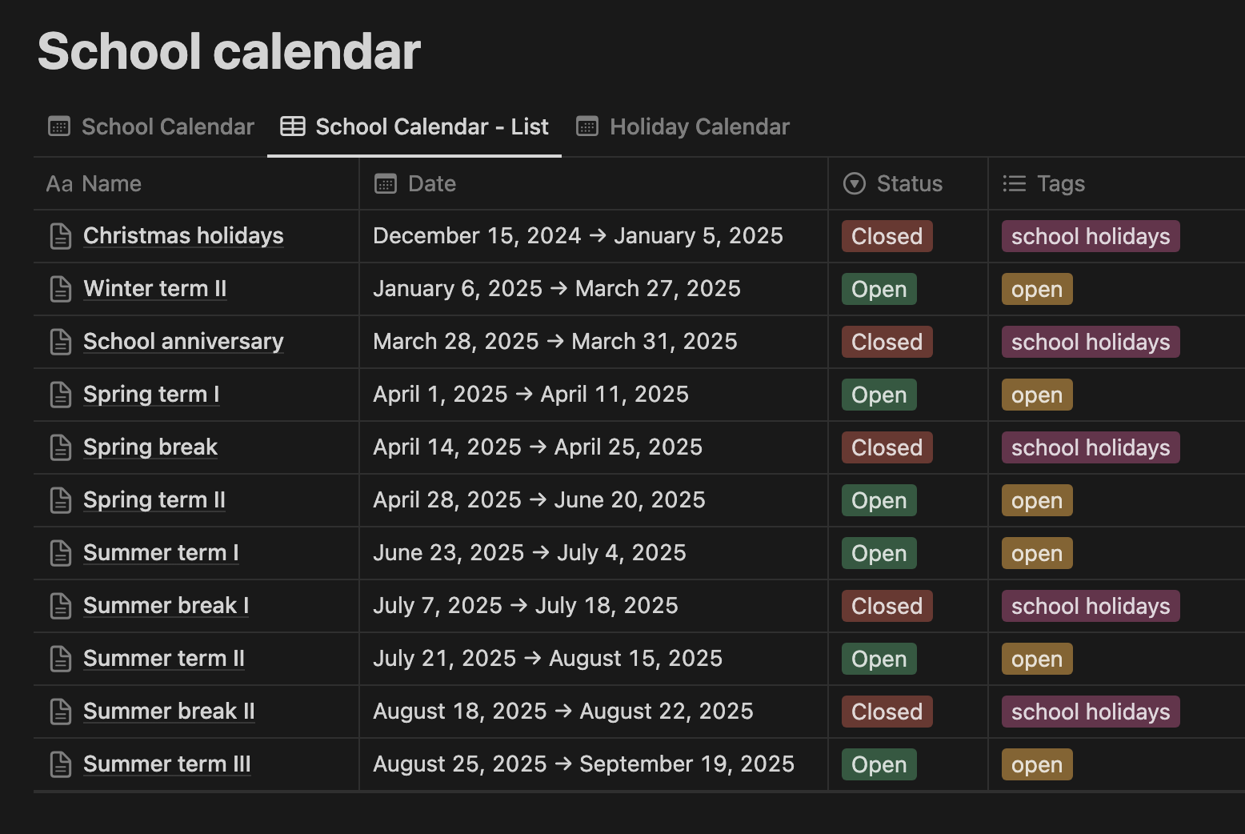
Task: Open the Spring term I page
Action: 151,395
